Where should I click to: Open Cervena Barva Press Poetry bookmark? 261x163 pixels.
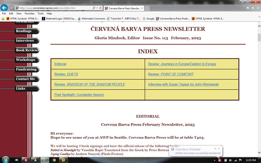point(173,19)
